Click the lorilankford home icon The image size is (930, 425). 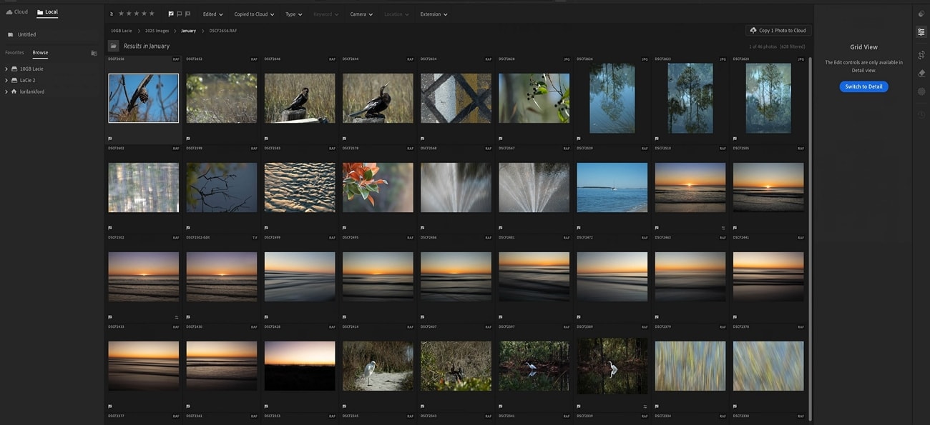(x=14, y=91)
